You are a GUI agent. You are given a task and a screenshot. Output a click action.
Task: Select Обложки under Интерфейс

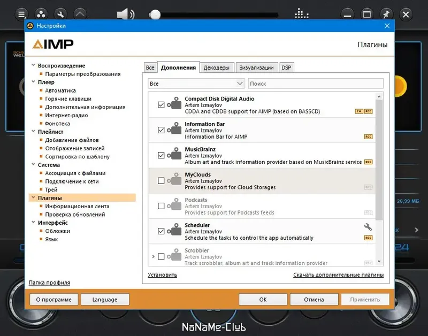58,231
